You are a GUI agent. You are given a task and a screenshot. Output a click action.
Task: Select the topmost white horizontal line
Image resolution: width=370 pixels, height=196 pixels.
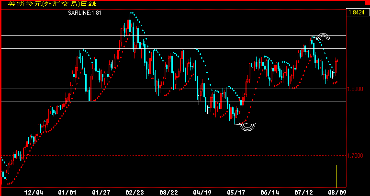tap(174, 35)
